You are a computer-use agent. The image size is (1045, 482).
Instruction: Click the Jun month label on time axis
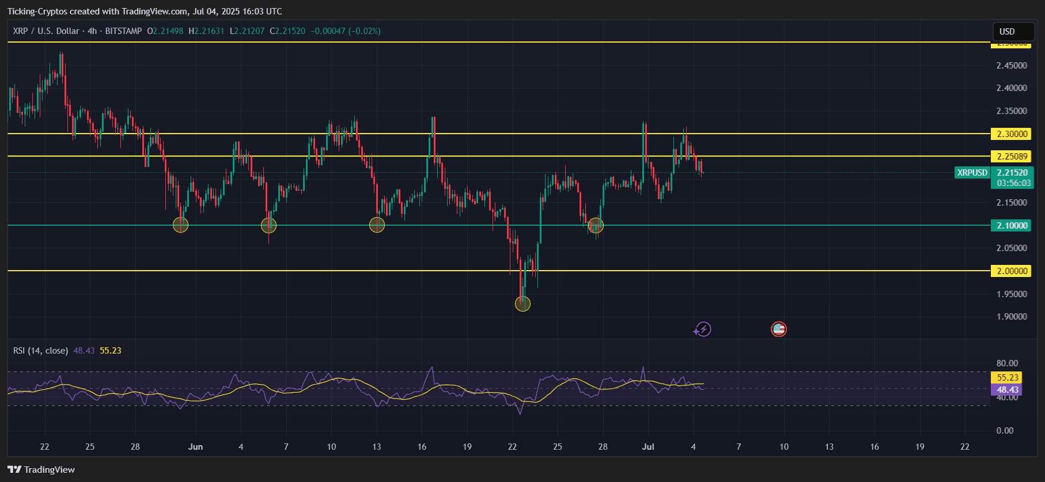point(195,447)
